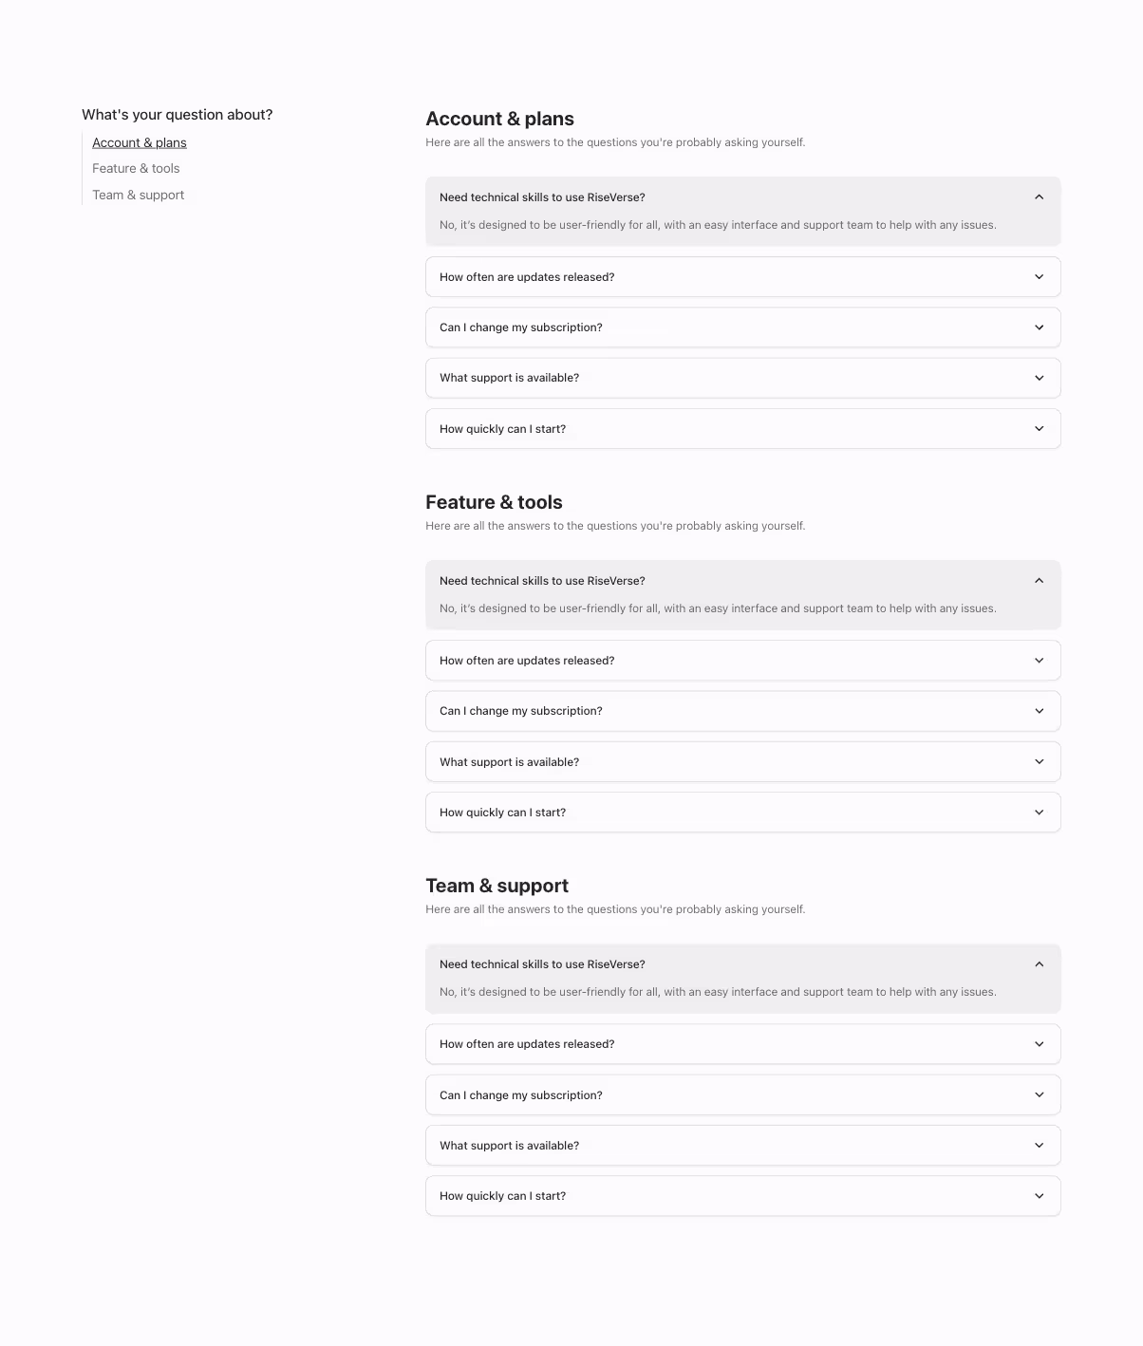
Task: Expand "Can I change my subscription?" under Team & support
Action: tap(743, 1094)
